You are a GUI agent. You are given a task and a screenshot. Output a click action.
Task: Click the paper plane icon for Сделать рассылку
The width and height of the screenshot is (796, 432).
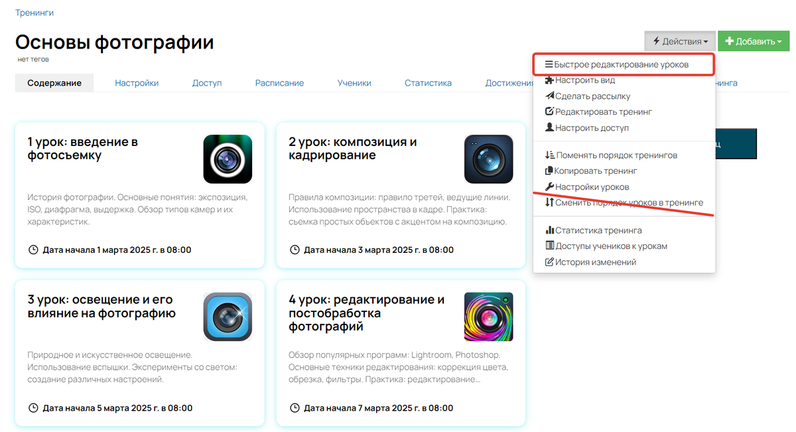point(549,96)
